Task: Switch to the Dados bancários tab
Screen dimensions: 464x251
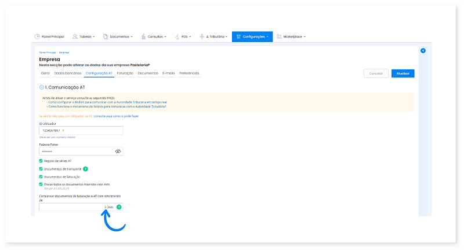Action: coord(67,73)
